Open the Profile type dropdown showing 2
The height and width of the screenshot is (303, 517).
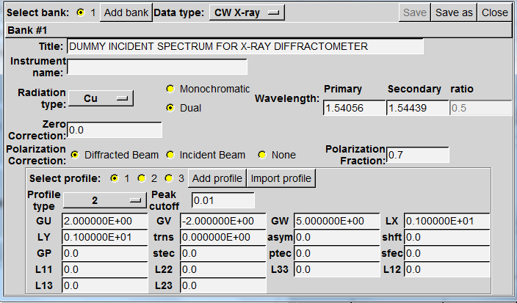pos(104,200)
